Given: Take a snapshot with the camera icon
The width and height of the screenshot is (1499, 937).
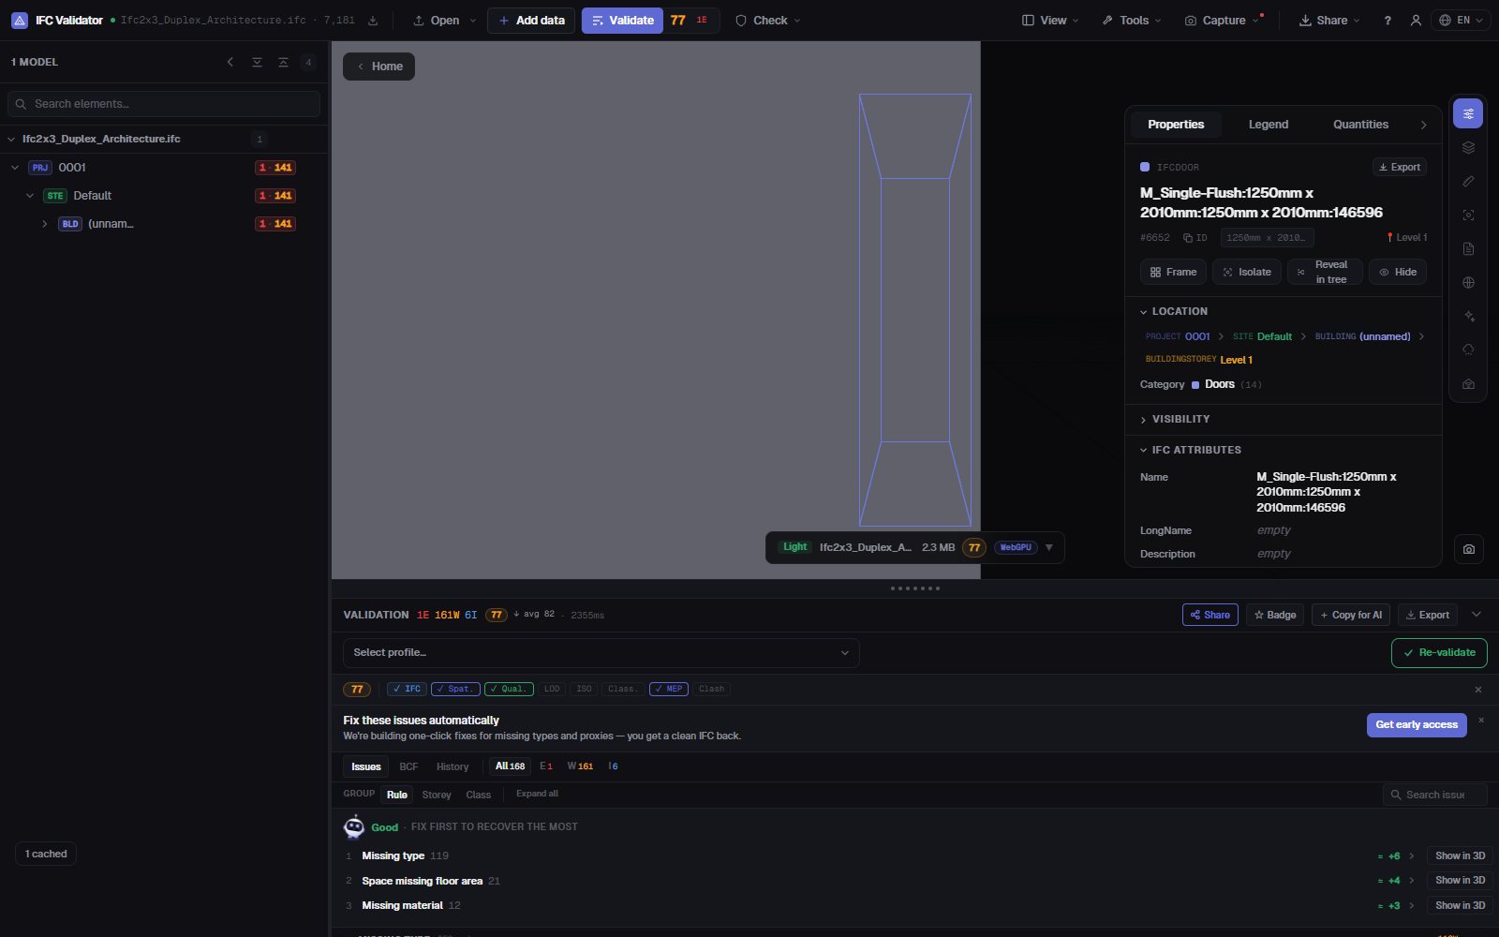Looking at the screenshot, I should 1468,549.
